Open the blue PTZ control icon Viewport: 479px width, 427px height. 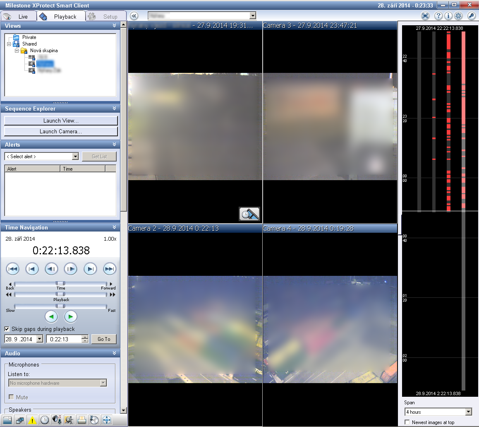[x=107, y=420]
